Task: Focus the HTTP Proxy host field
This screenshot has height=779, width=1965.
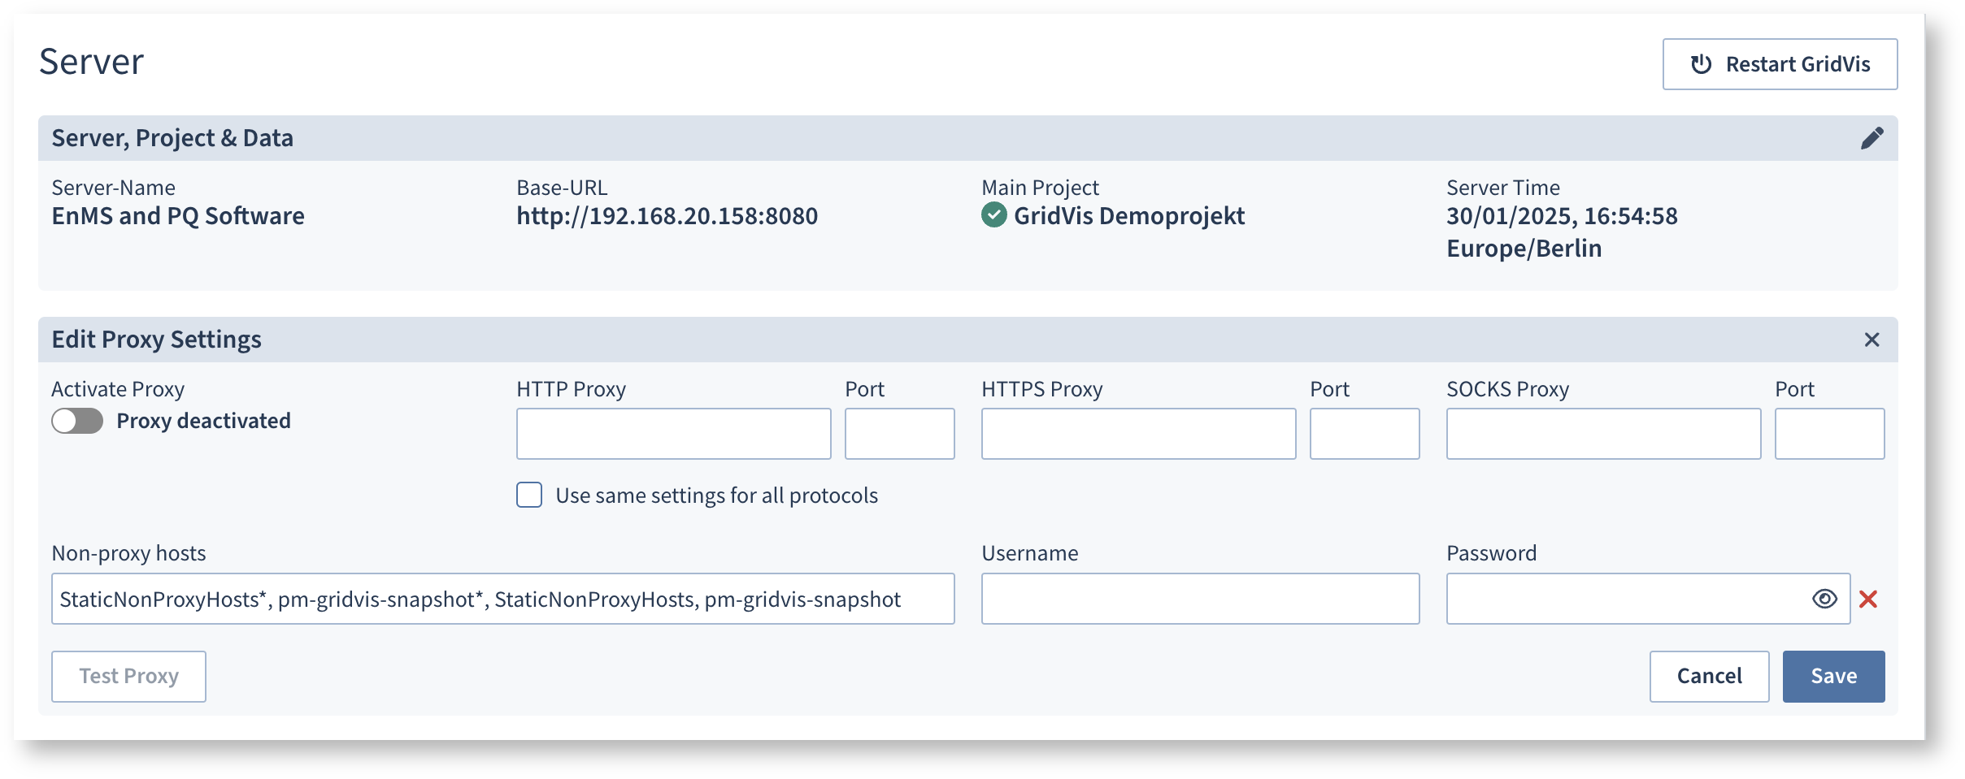Action: click(x=673, y=434)
